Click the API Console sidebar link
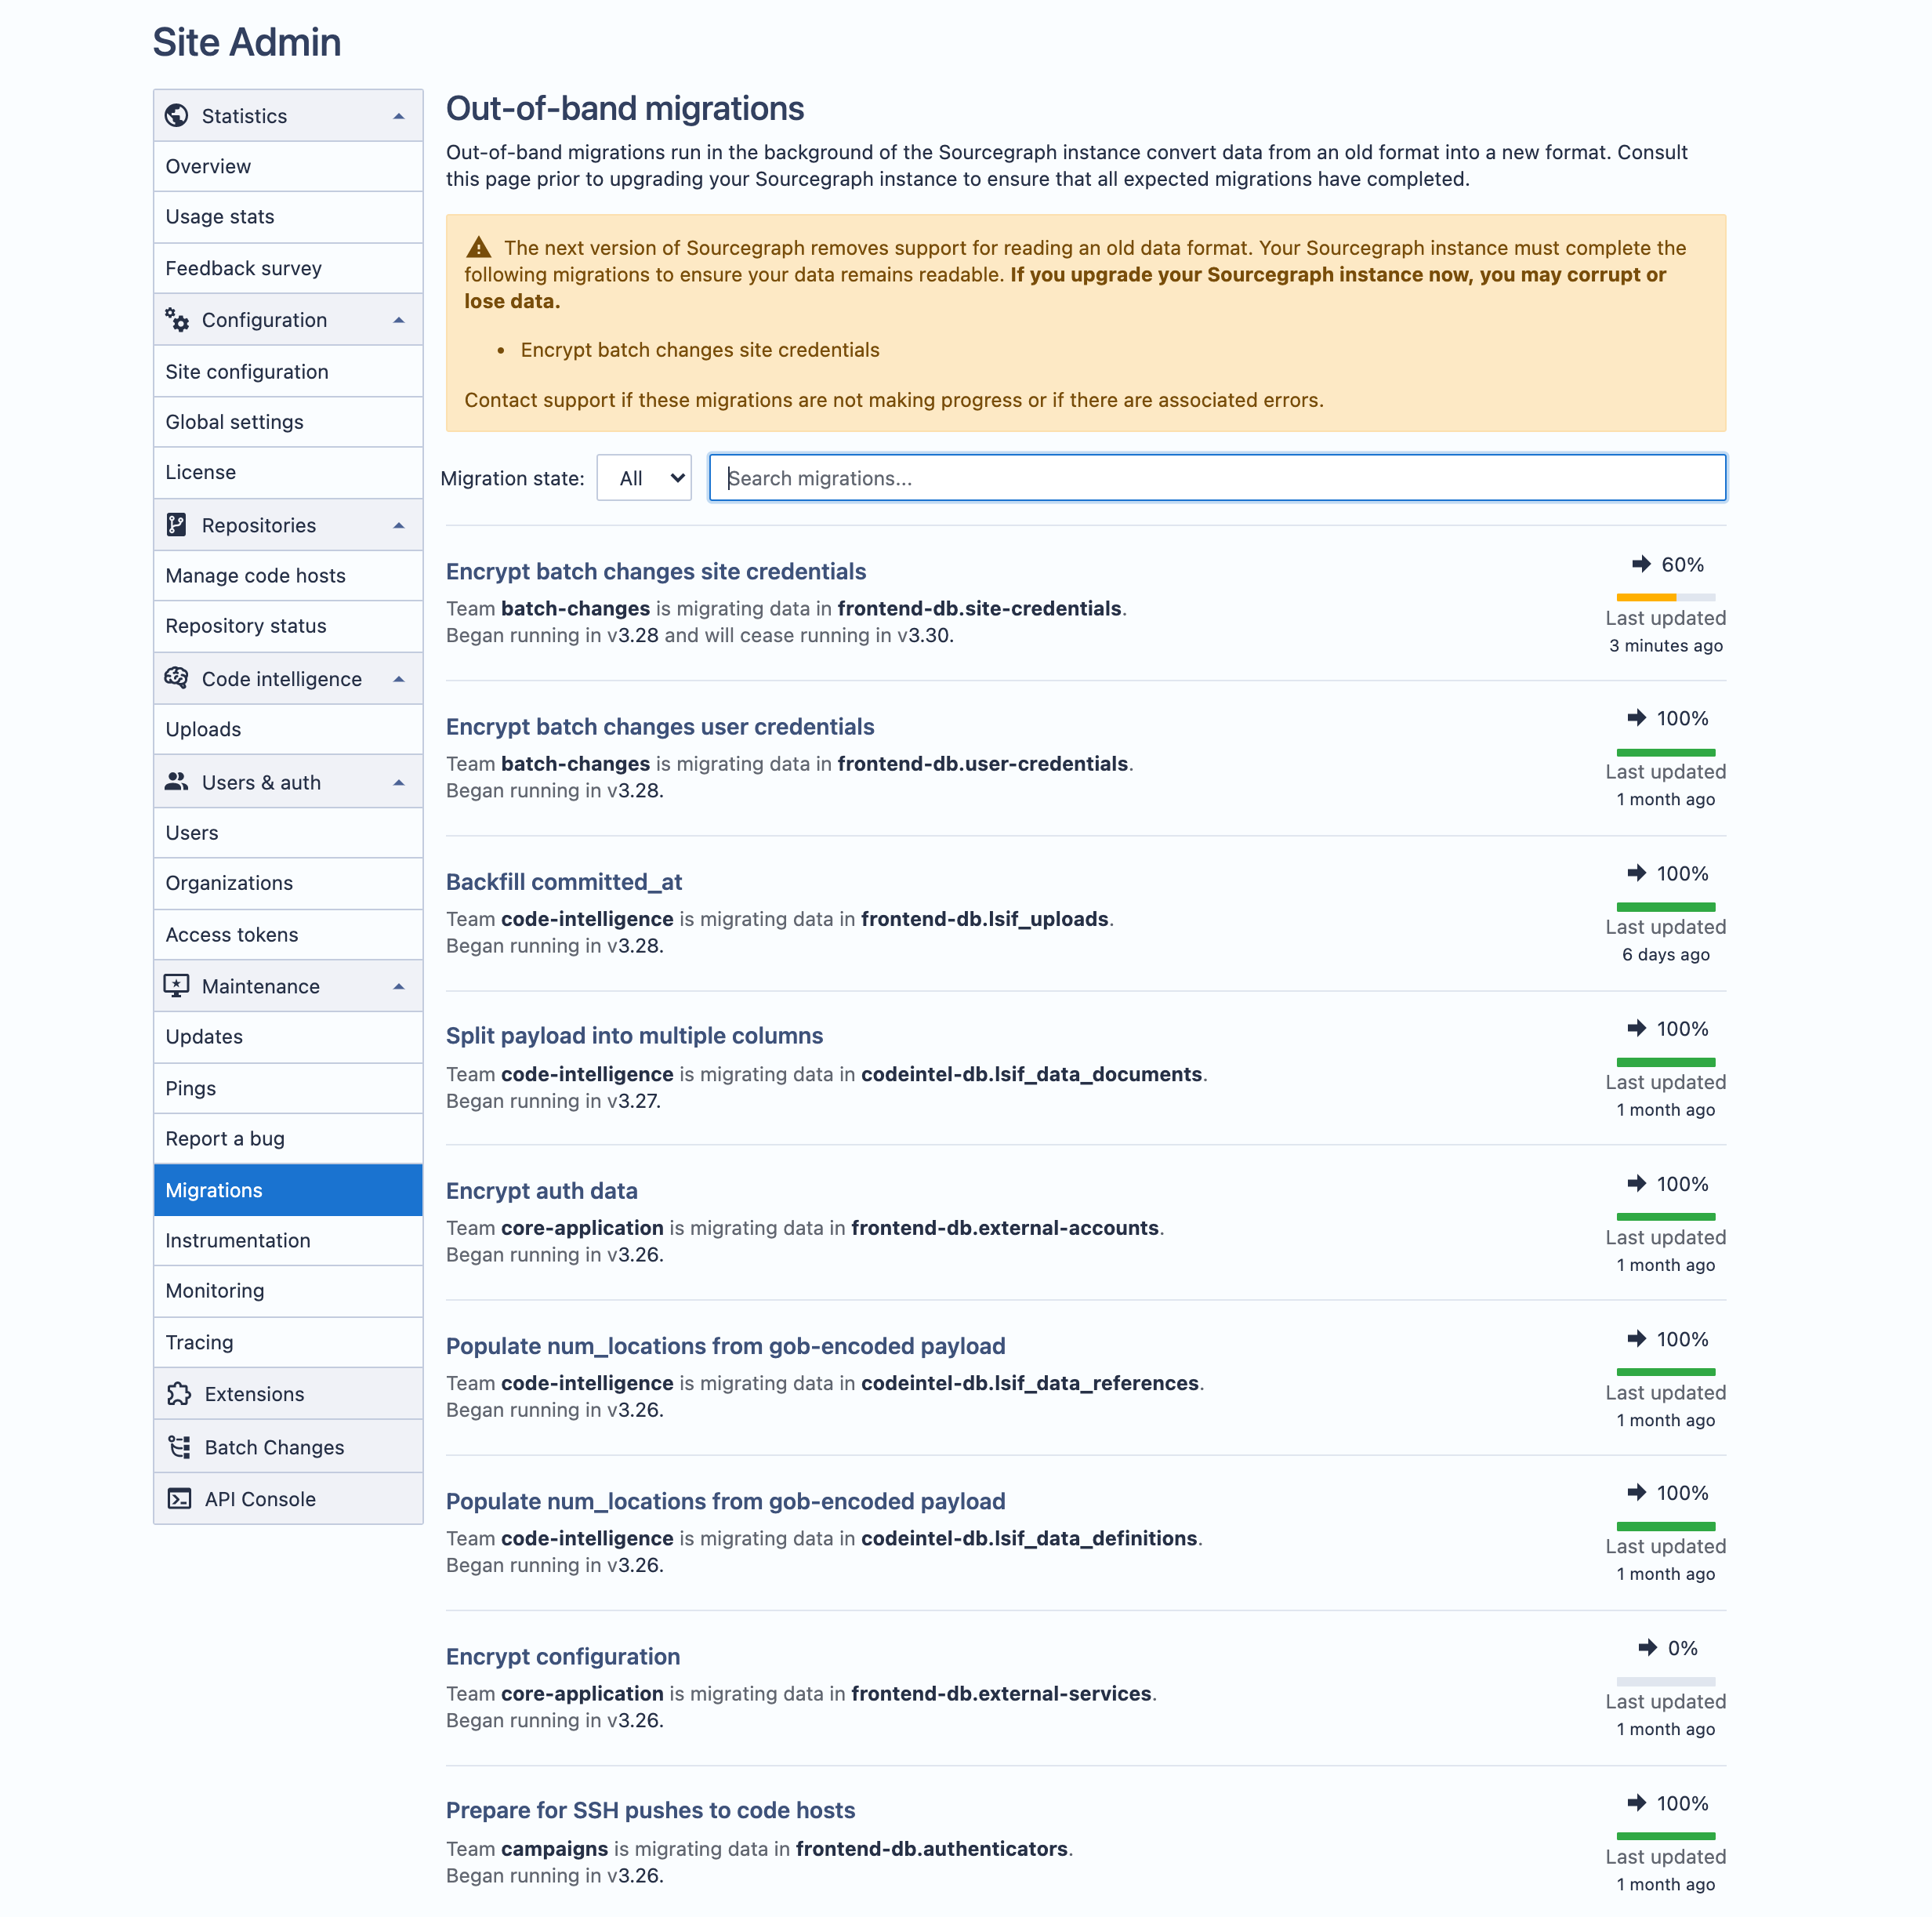1932x1917 pixels. [259, 1499]
